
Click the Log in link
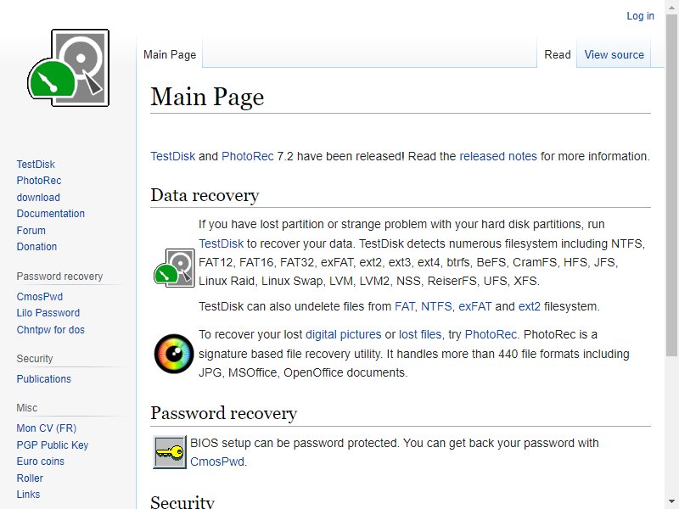click(x=641, y=16)
